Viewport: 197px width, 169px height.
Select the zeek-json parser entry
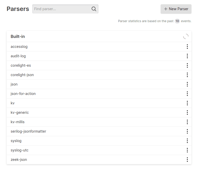point(19,160)
